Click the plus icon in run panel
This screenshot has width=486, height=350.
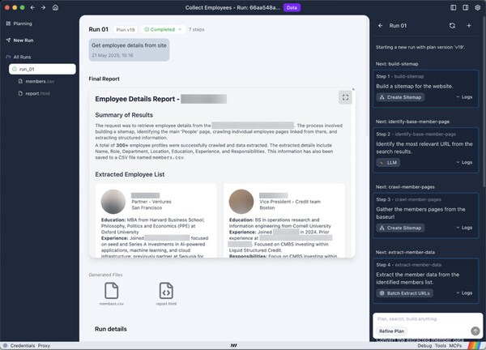(469, 26)
